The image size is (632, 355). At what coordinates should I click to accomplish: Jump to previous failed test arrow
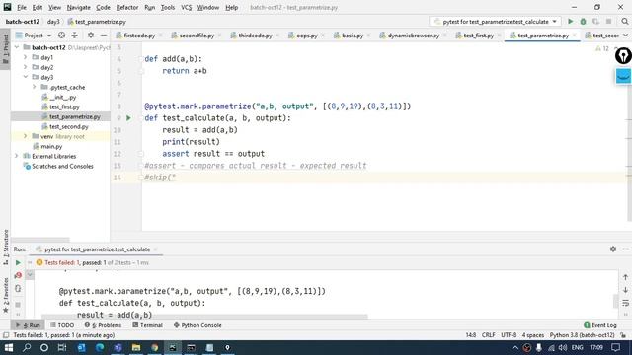coord(625,277)
